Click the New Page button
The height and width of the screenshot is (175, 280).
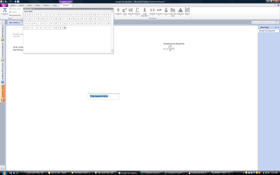(264, 27)
